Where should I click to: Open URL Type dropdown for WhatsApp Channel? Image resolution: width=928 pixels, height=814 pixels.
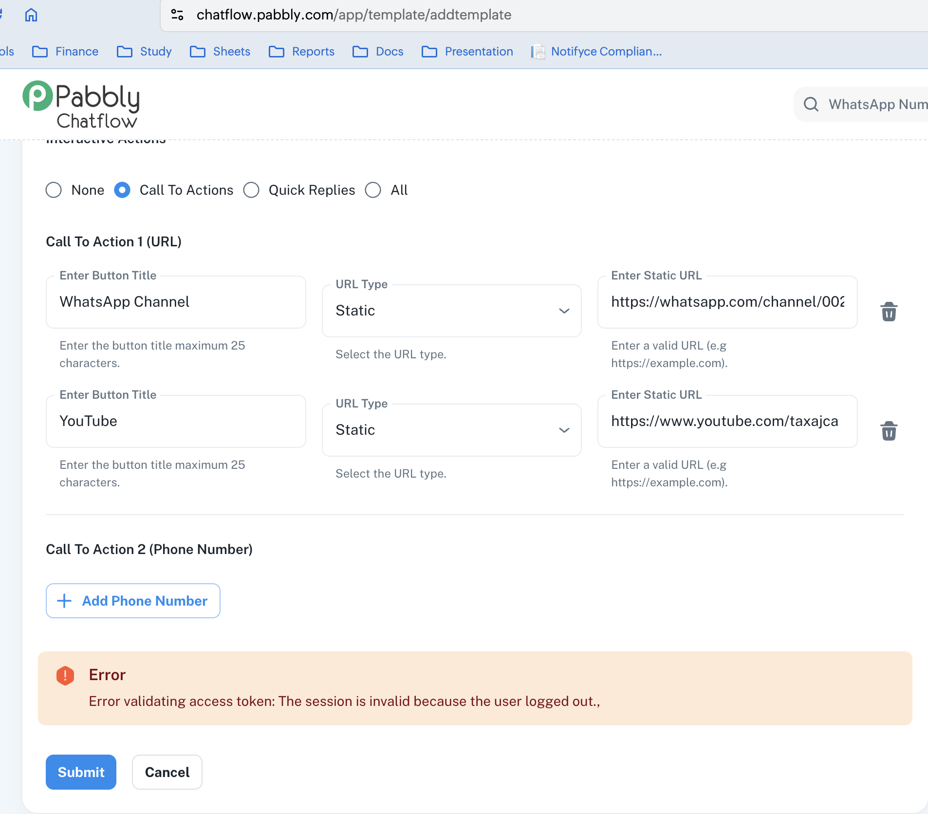(x=452, y=311)
